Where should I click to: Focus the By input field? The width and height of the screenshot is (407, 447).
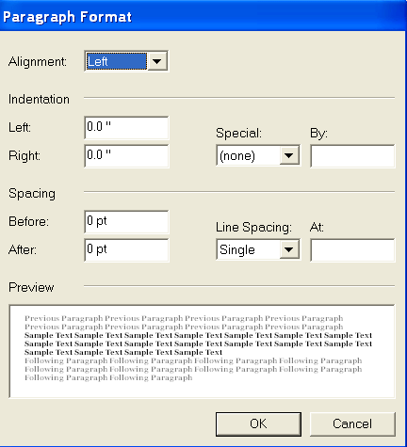click(x=352, y=156)
